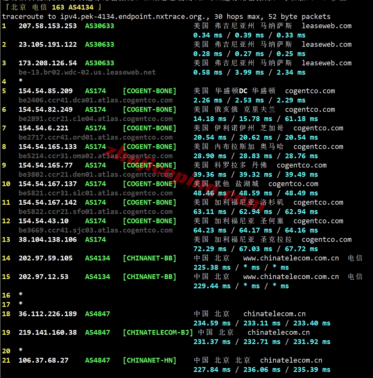Select the IP address 36.112.226.189
The height and width of the screenshot is (378, 373).
click(48, 314)
